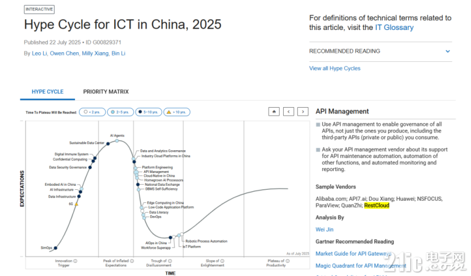Viewport: 471px width, 276px height.
Task: Go to next technology with right arrow
Action: (303, 112)
